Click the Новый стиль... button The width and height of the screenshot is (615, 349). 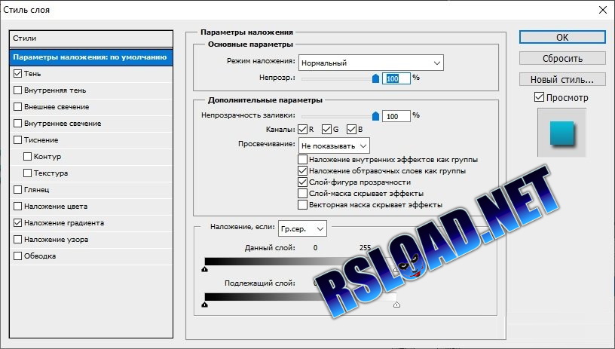pos(562,80)
